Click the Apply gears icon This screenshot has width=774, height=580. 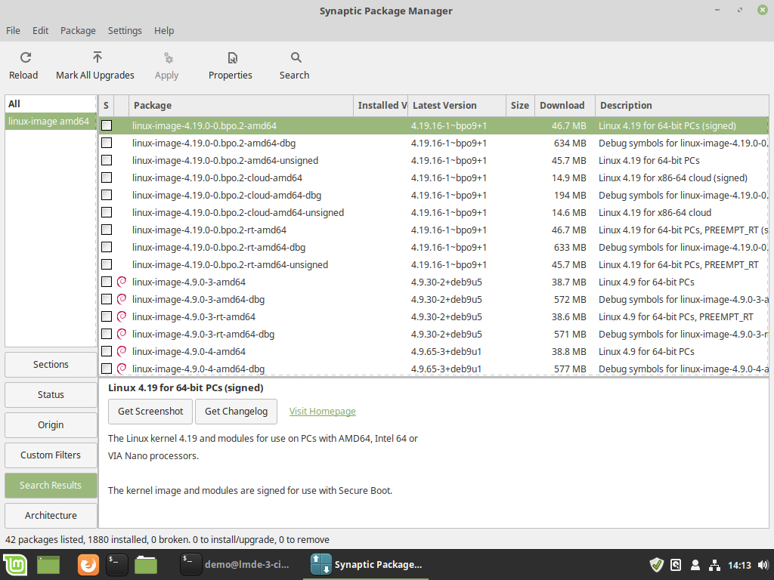point(169,58)
